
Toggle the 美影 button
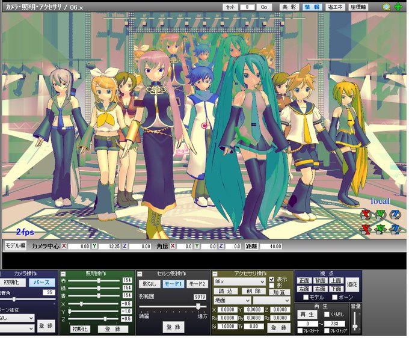coord(289,7)
